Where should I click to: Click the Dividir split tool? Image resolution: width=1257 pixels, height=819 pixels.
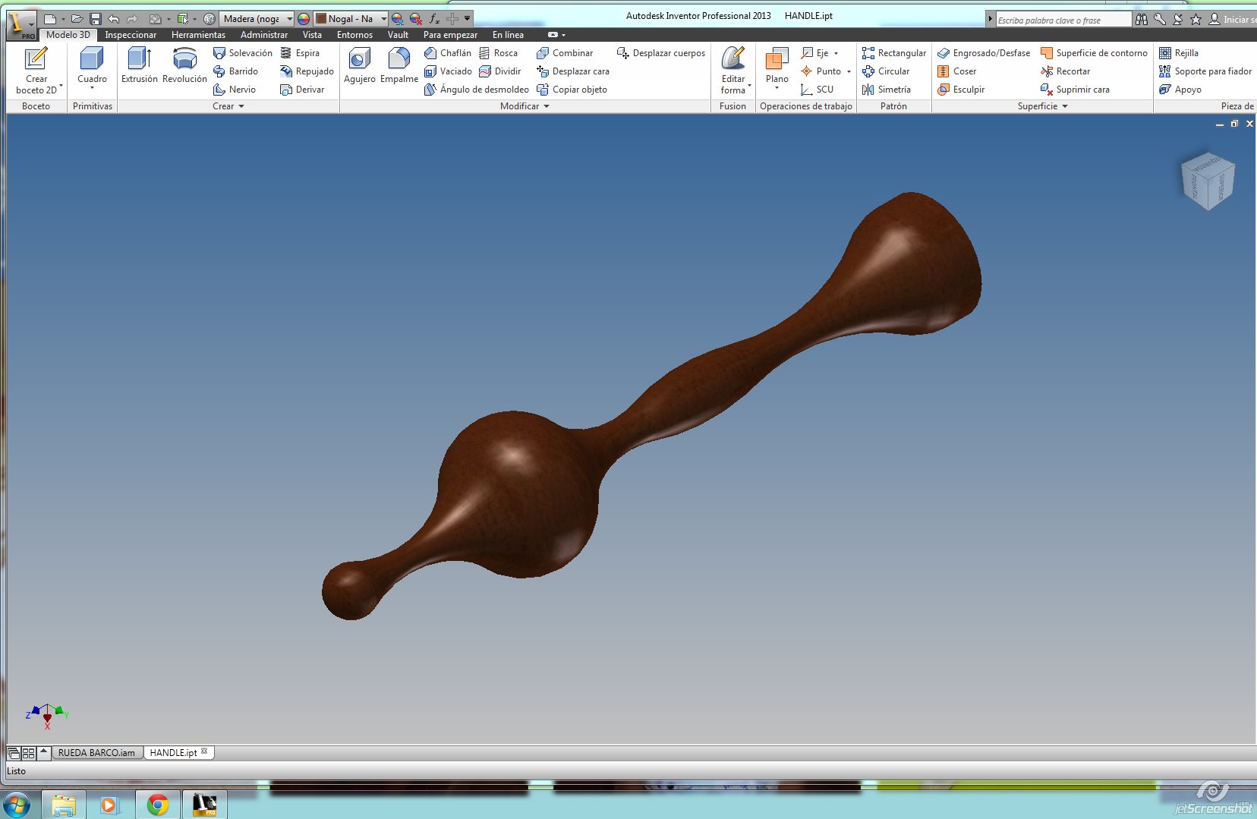coord(500,71)
